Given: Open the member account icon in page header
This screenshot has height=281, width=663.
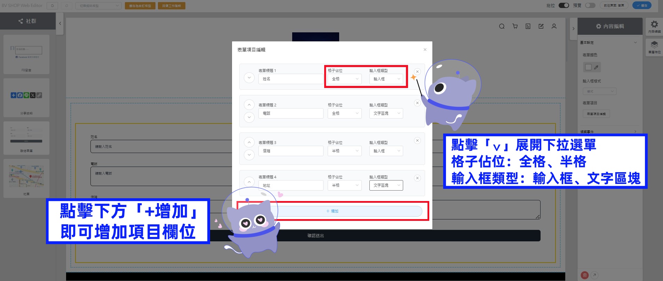Looking at the screenshot, I should (554, 26).
